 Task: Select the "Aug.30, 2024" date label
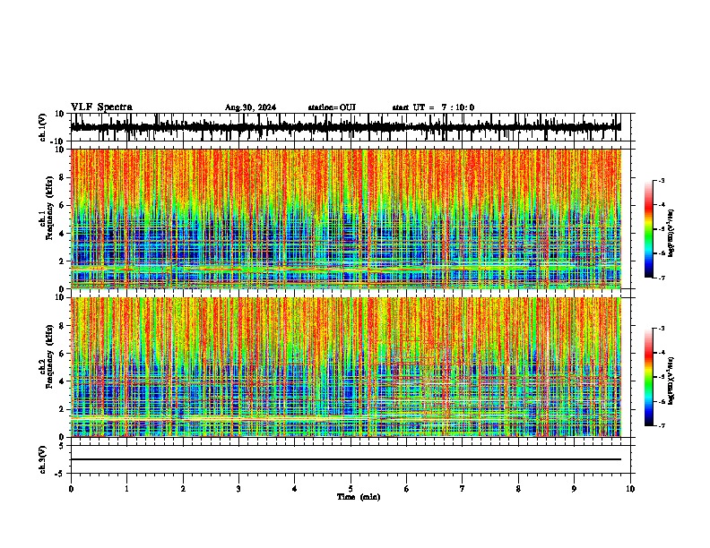coord(250,107)
